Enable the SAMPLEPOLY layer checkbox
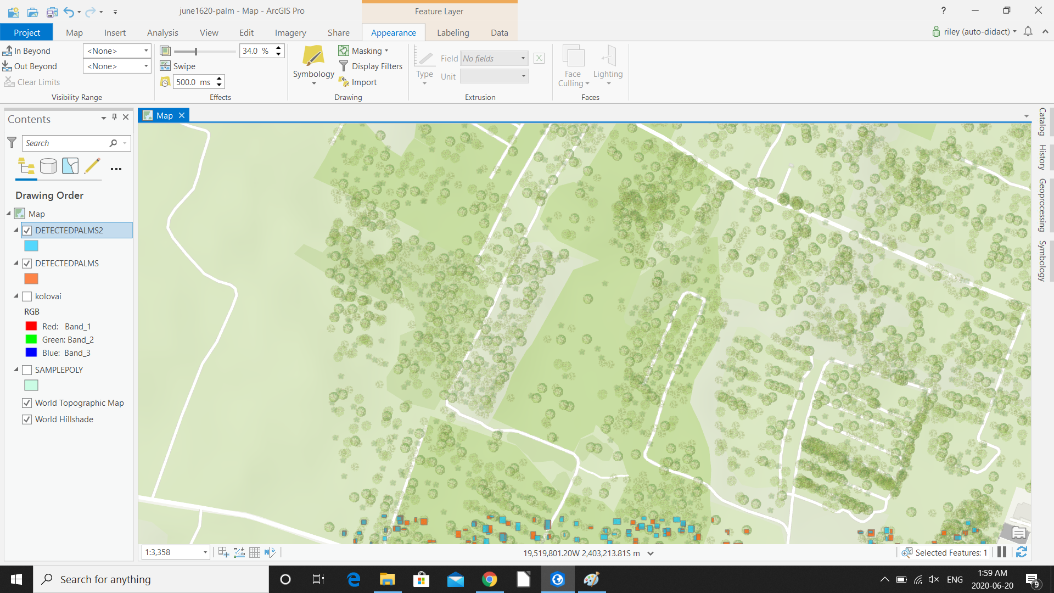The height and width of the screenshot is (593, 1054). click(27, 370)
